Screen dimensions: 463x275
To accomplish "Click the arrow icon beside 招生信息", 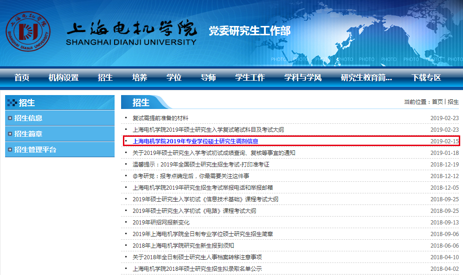I will point(10,118).
